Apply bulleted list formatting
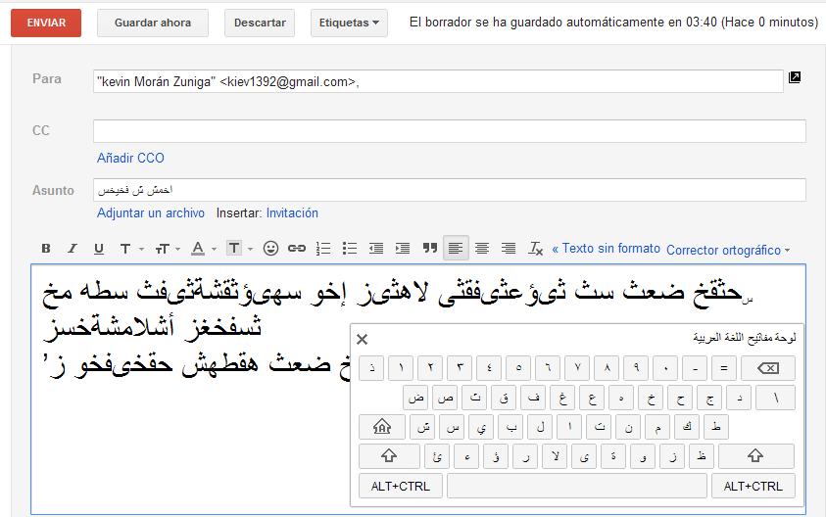This screenshot has height=517, width=826. (350, 249)
